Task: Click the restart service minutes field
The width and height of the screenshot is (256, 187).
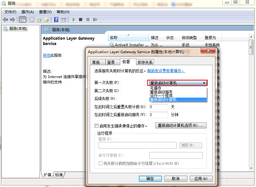Action: point(158,115)
